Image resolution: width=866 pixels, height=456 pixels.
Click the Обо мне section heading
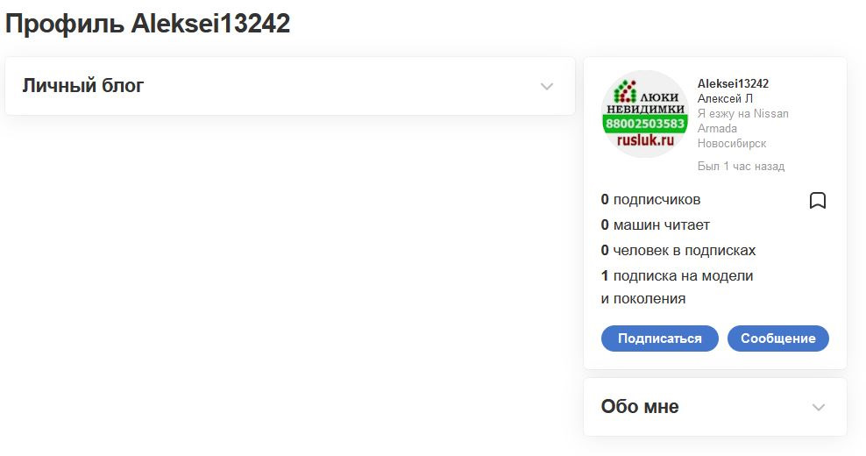(640, 407)
